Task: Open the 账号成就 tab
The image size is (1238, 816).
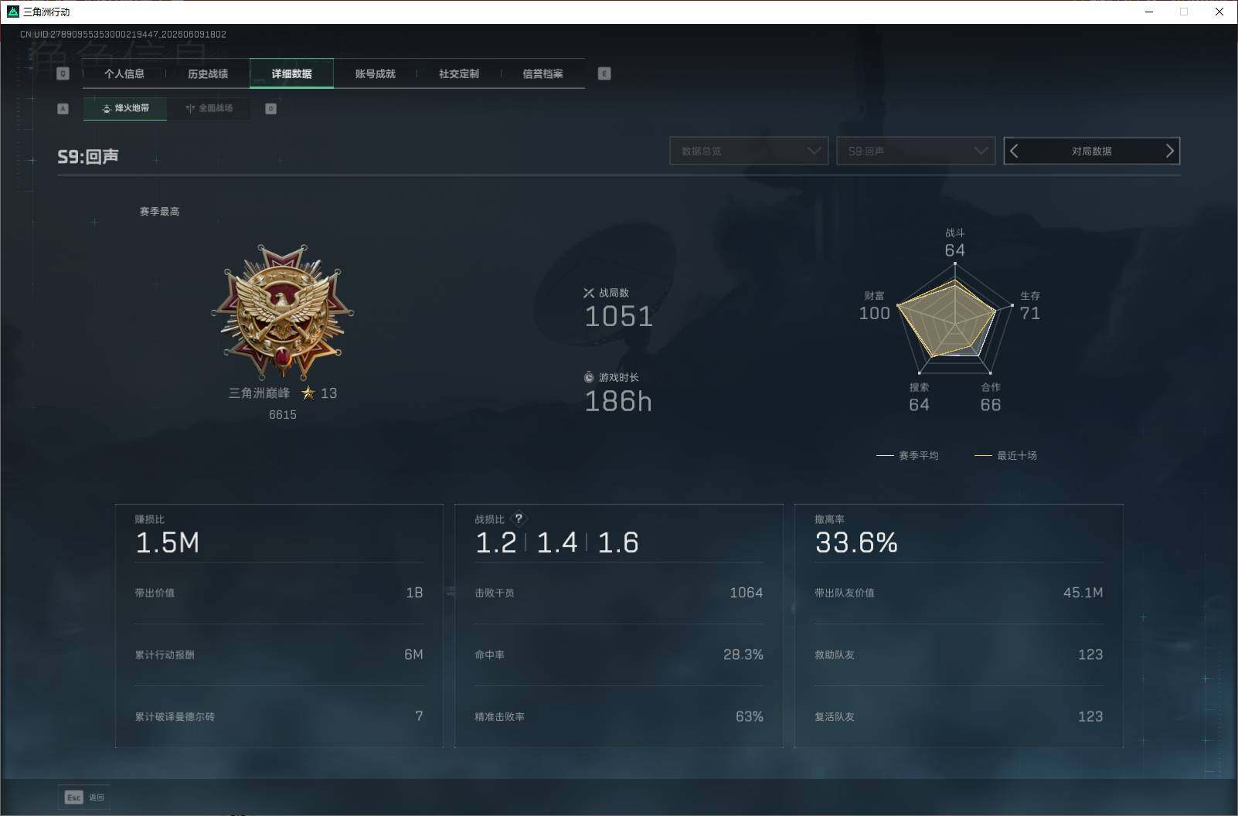Action: tap(375, 73)
